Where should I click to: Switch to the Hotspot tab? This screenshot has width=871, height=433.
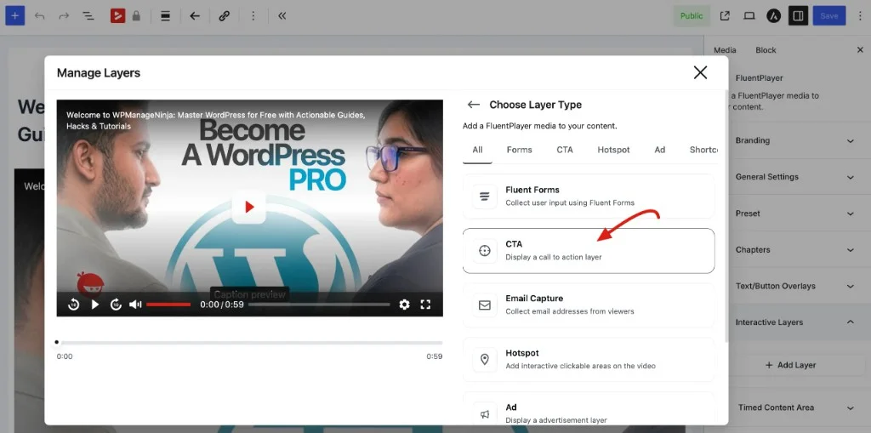pos(614,150)
